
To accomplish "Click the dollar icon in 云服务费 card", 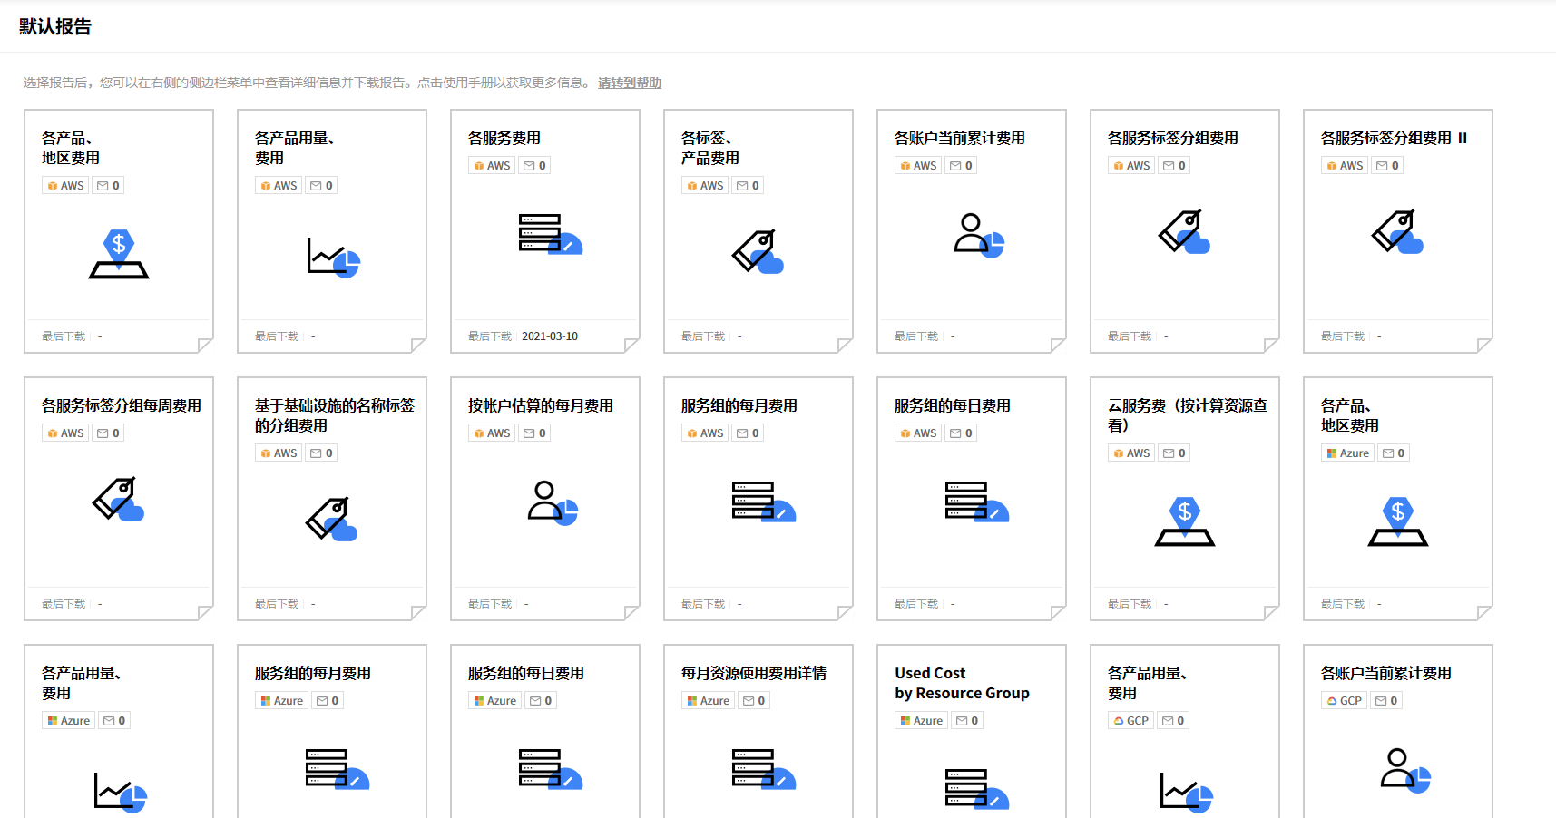I will tap(1185, 521).
